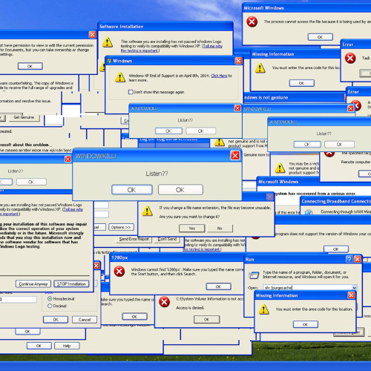Click error icon in 'Access is denied' dialog
This screenshot has width=371, height=371.
point(164,302)
